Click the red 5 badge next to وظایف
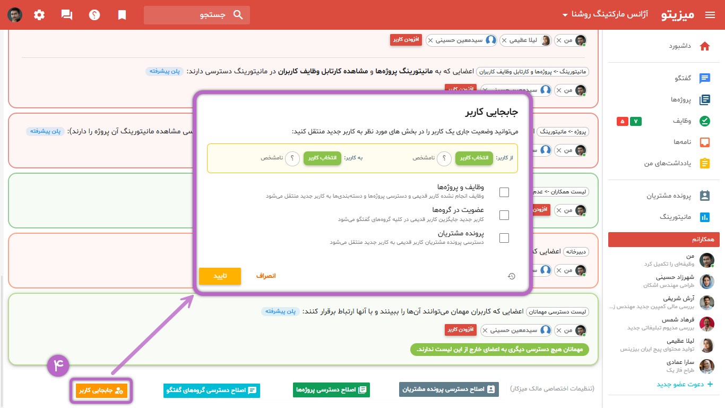This screenshot has width=725, height=408. [622, 122]
